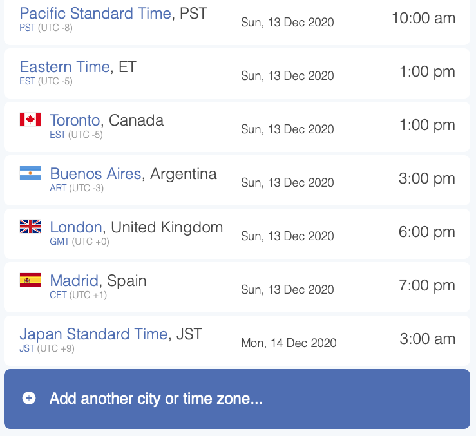Open the Japan Standard Time link
This screenshot has width=476, height=436.
93,334
